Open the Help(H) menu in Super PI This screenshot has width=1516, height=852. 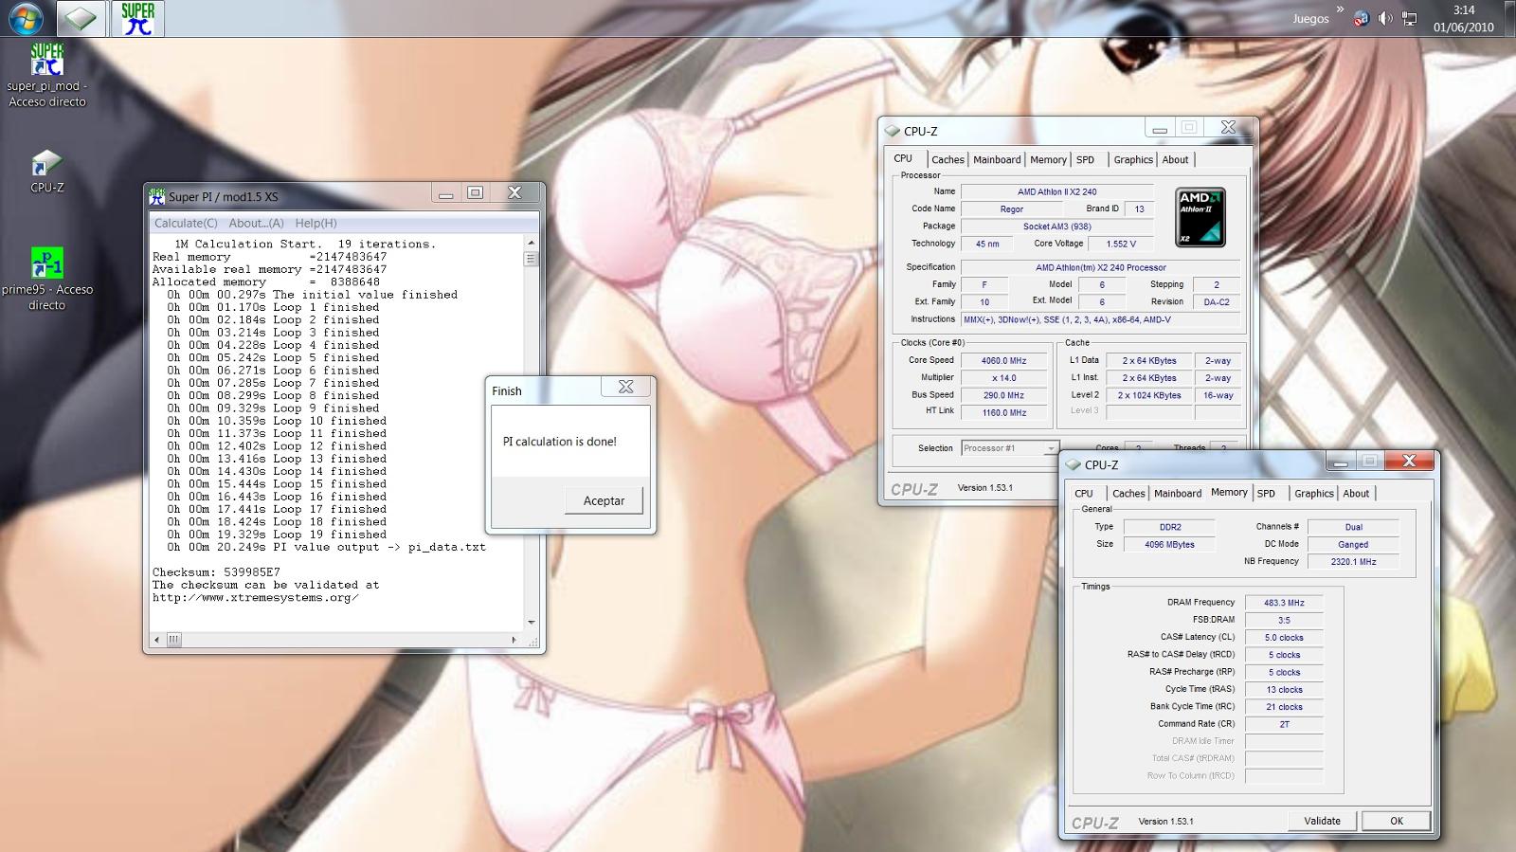point(316,223)
